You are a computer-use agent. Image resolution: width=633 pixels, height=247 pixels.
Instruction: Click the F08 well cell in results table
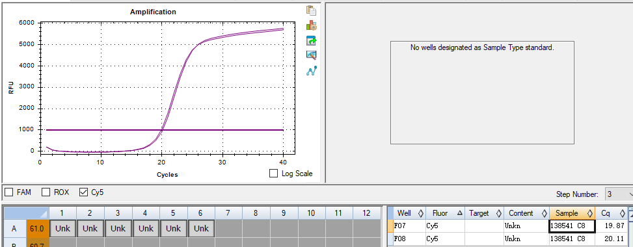[x=409, y=239]
